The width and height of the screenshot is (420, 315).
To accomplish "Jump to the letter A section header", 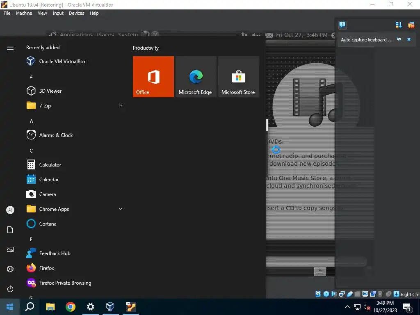I will pyautogui.click(x=31, y=121).
